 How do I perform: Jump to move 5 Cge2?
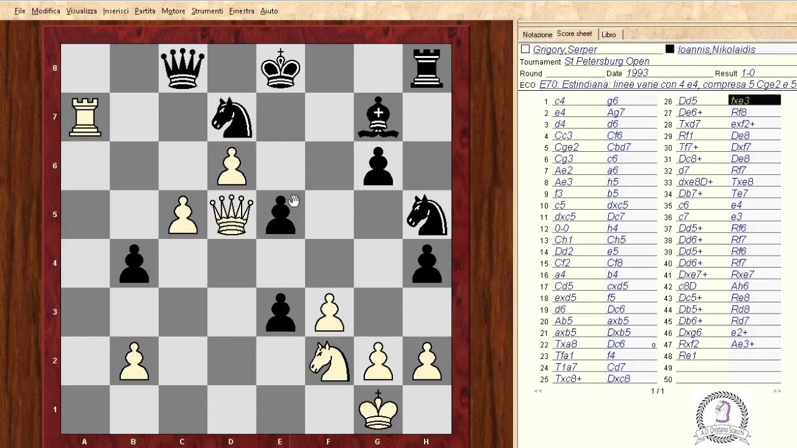click(578, 147)
